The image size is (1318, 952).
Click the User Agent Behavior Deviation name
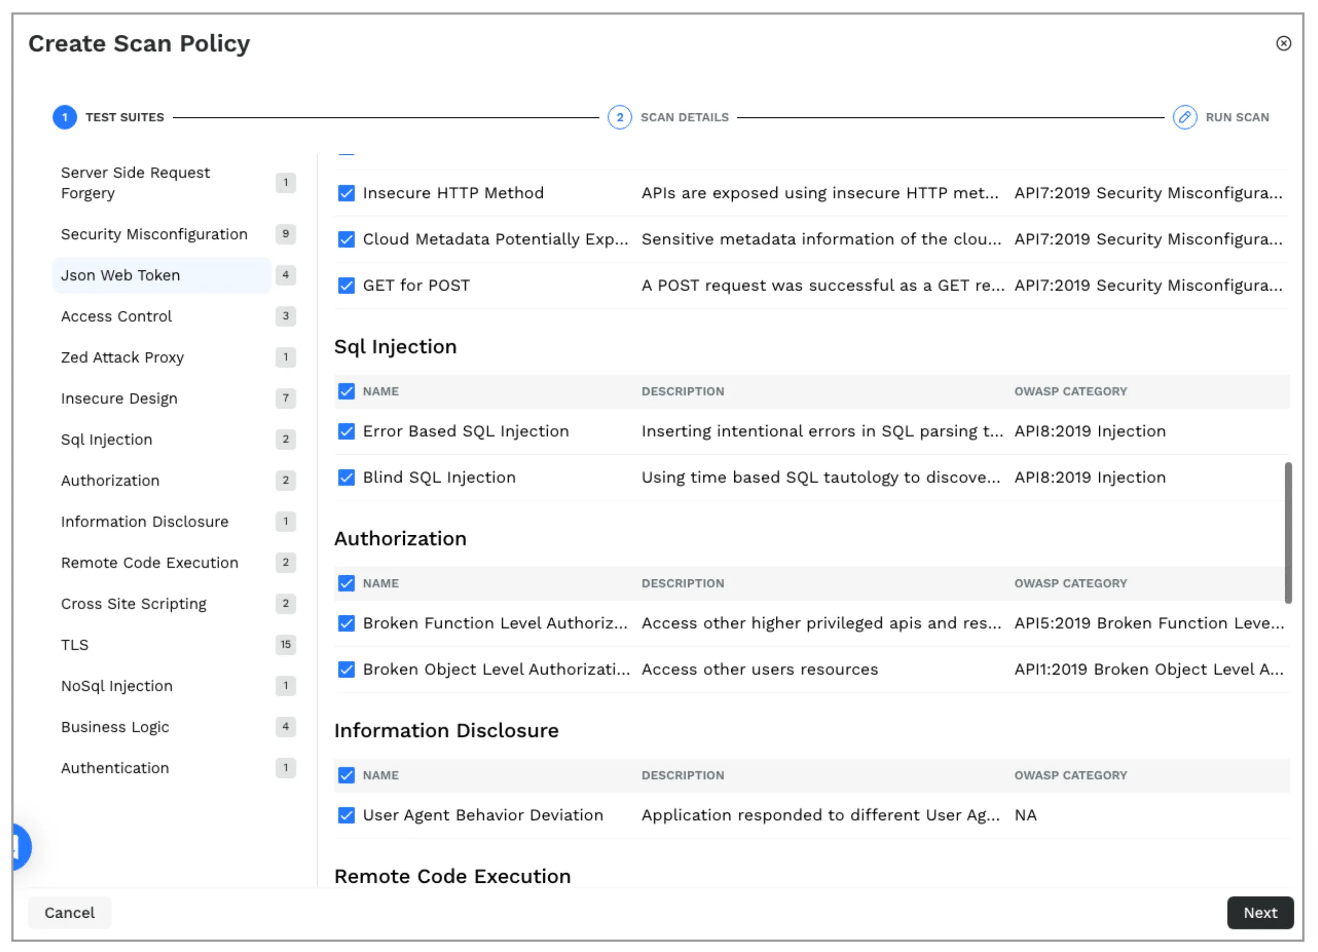click(x=483, y=815)
